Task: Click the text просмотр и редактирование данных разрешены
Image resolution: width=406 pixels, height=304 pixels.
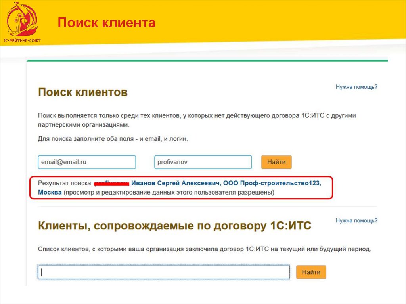Action: (x=169, y=192)
